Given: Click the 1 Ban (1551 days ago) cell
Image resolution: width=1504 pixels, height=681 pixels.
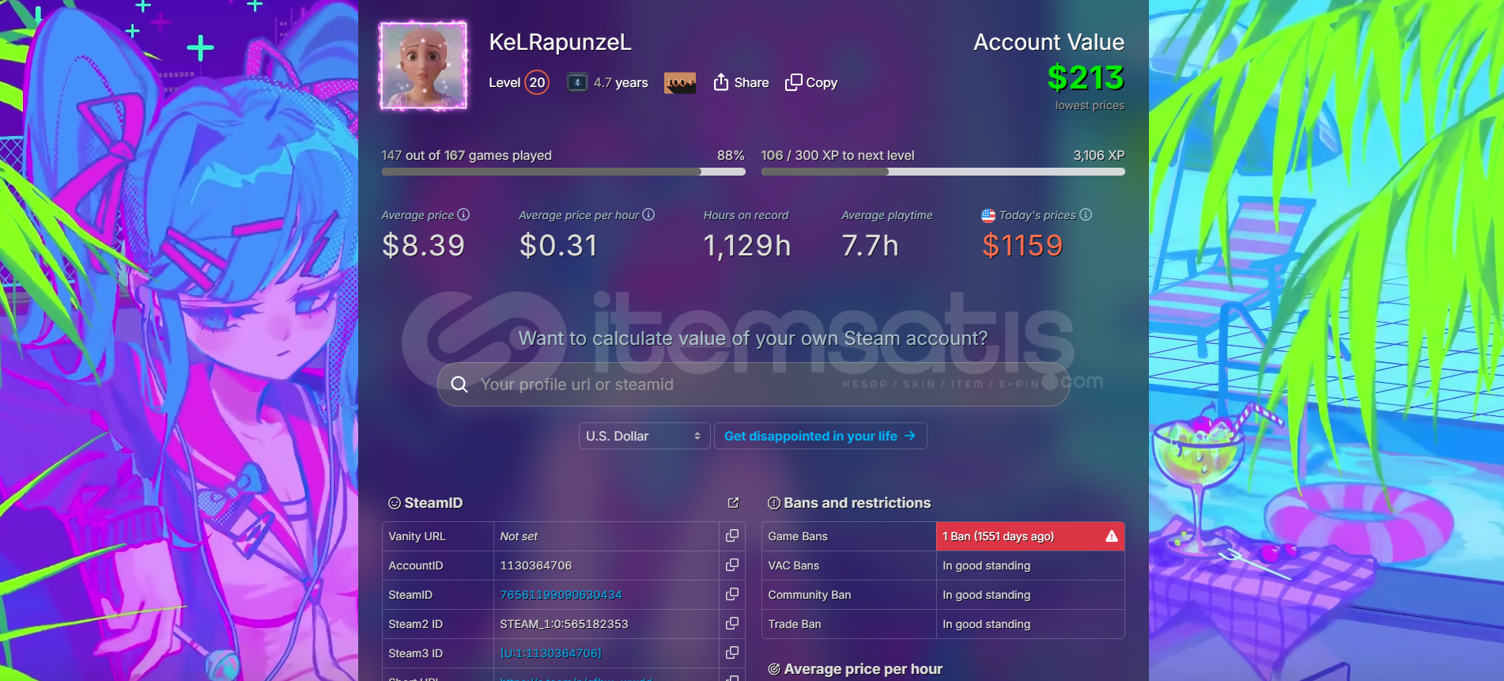Looking at the screenshot, I should tap(1030, 536).
